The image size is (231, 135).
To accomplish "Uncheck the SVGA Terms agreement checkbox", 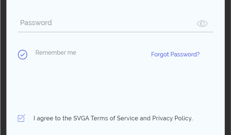I will point(21,118).
